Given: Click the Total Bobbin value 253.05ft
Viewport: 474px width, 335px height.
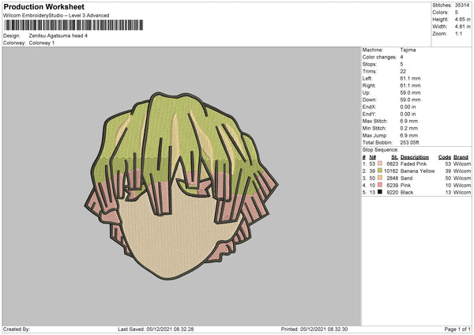Looking at the screenshot, I should point(409,143).
